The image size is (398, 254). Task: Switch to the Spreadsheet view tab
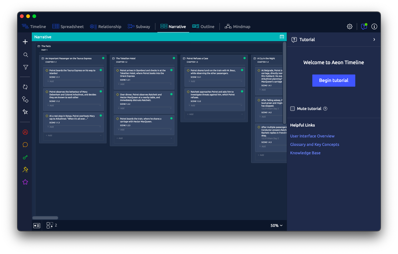point(68,26)
